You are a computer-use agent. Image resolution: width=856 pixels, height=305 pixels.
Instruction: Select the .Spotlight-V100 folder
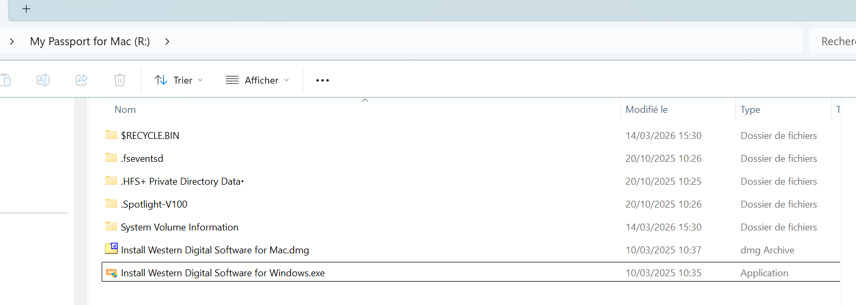click(x=154, y=204)
